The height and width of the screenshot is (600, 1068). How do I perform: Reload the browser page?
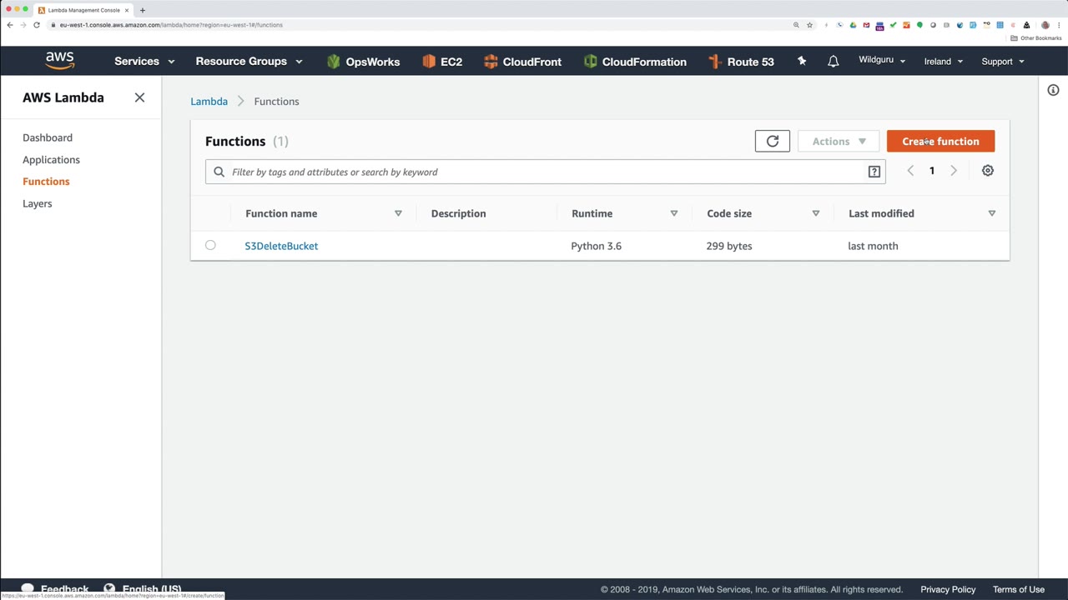tap(37, 25)
